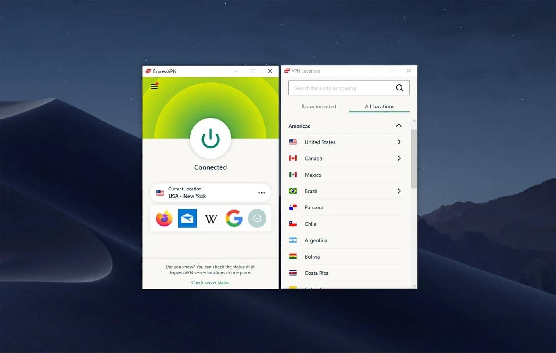Image resolution: width=556 pixels, height=353 pixels.
Task: Switch to the Recommended tab
Action: [x=319, y=106]
